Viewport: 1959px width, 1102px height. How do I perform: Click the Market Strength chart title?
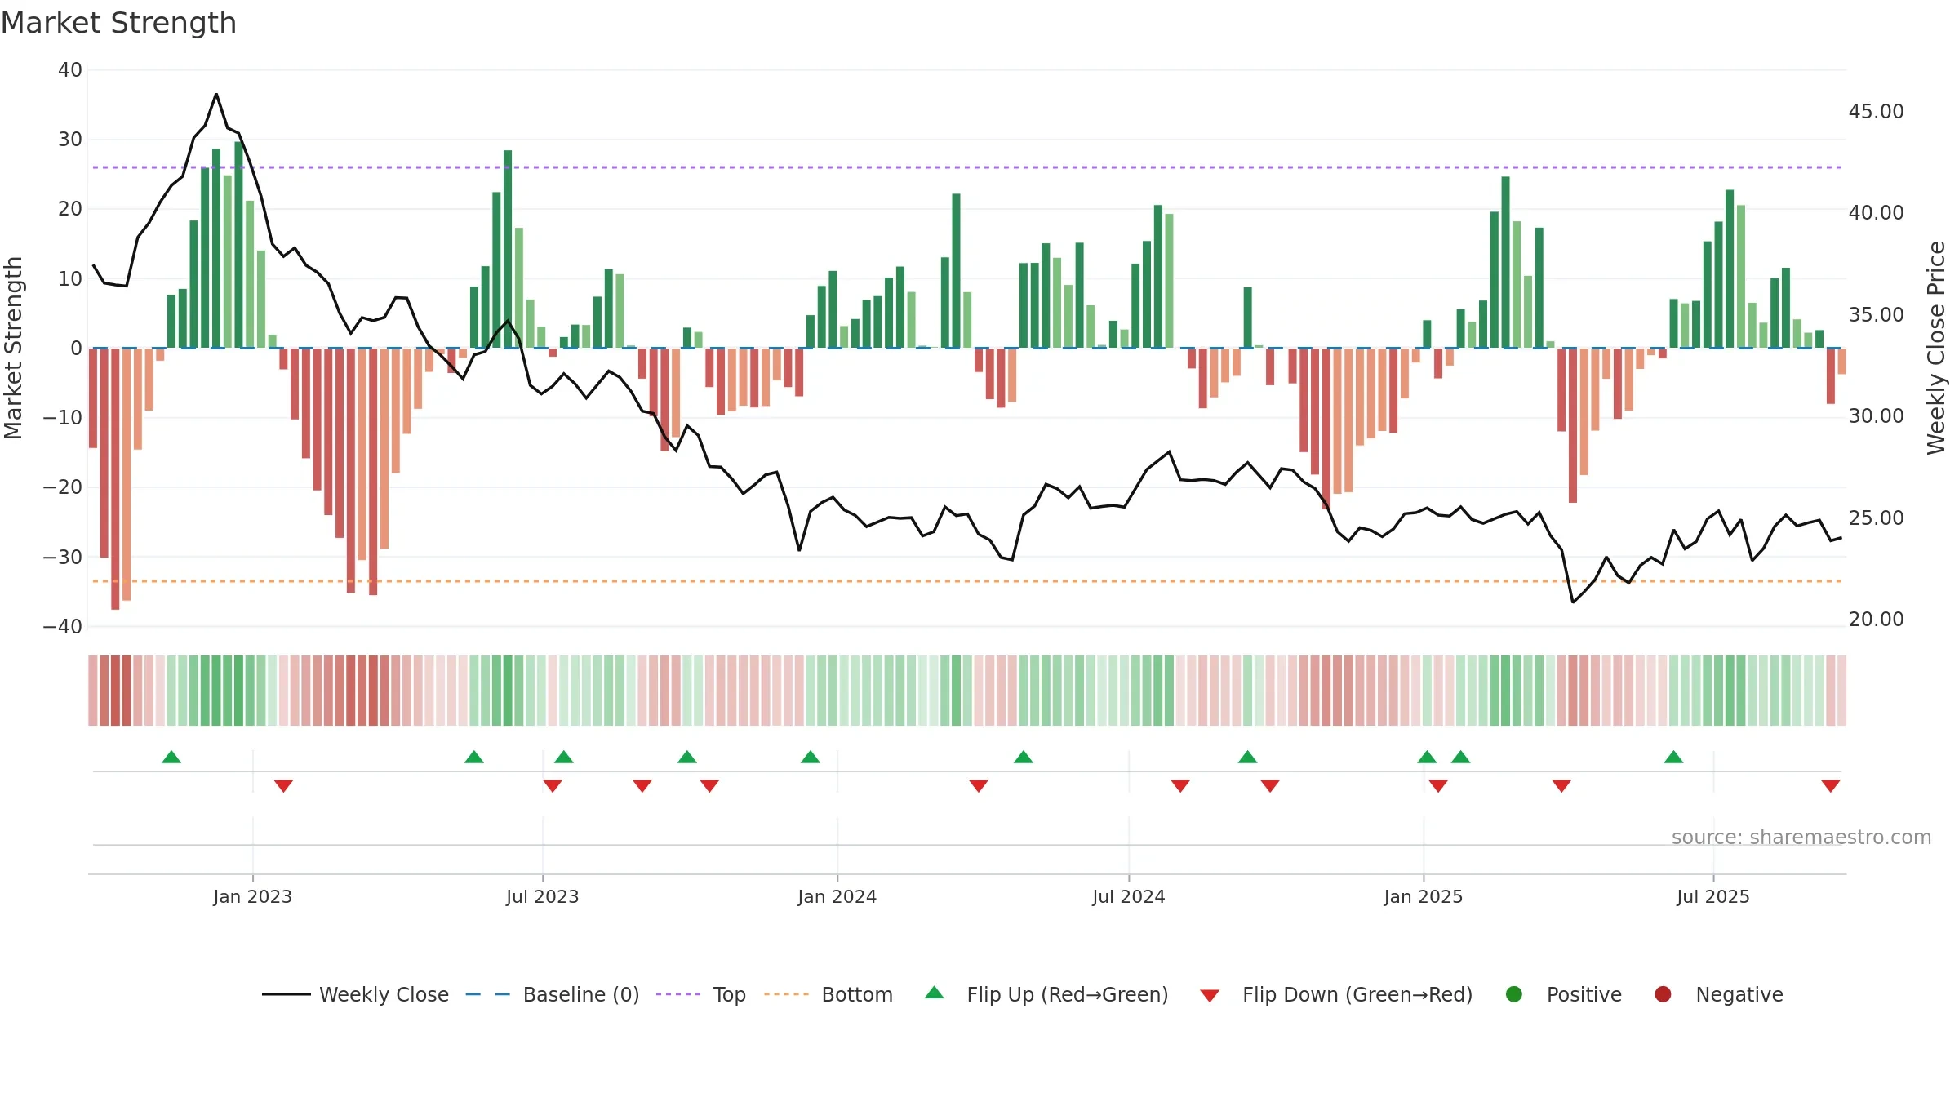coord(118,23)
